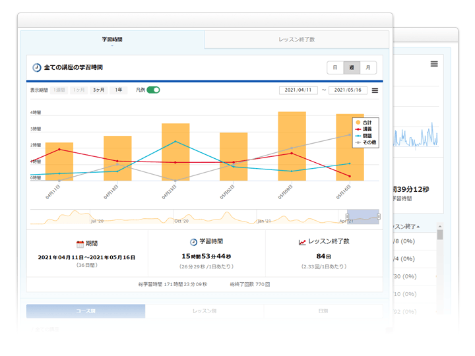Click the 84回 lesson completion value
Screen dimensions: 475x356
coord(323,256)
